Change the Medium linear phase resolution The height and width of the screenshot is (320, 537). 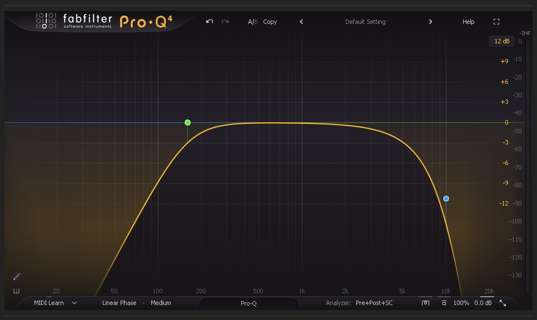click(161, 303)
